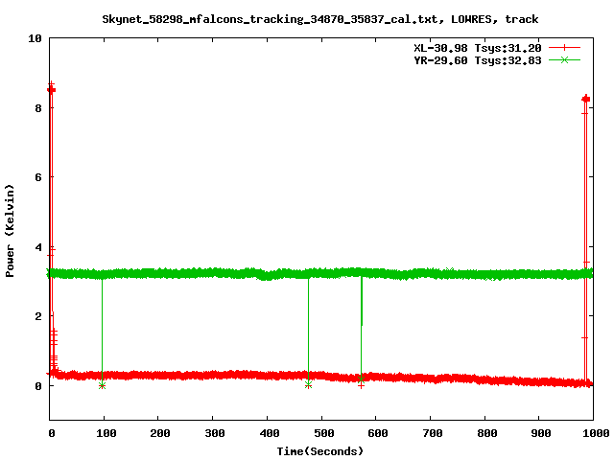Screen dimensions: 614x460
Task: Click the x-axis tick label 900
Action: tap(541, 433)
